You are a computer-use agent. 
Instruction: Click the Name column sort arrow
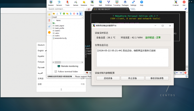[54, 20]
